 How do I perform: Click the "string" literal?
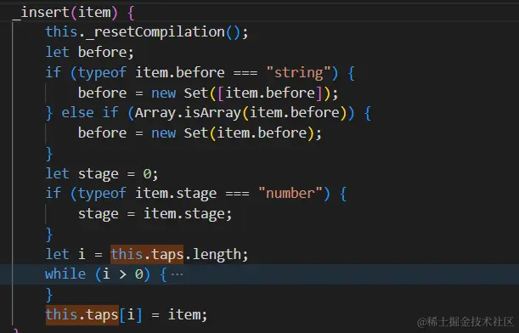[x=298, y=72]
